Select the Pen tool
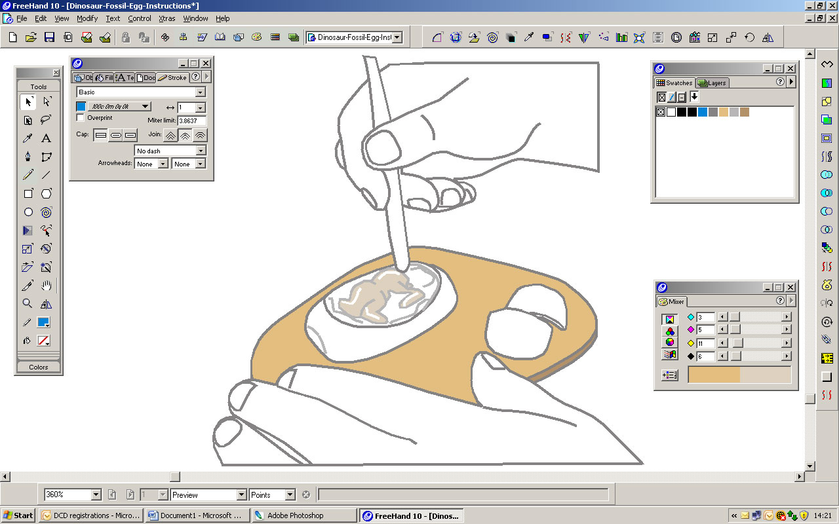839x524 pixels. click(28, 157)
